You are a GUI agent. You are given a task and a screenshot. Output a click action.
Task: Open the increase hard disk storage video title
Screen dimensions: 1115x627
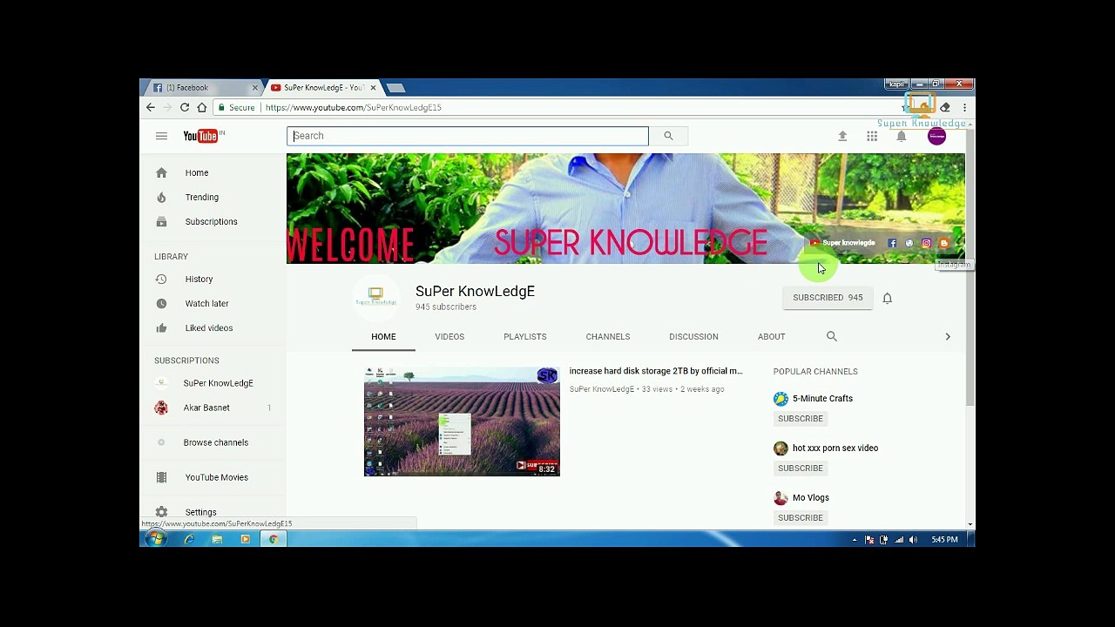pyautogui.click(x=656, y=371)
